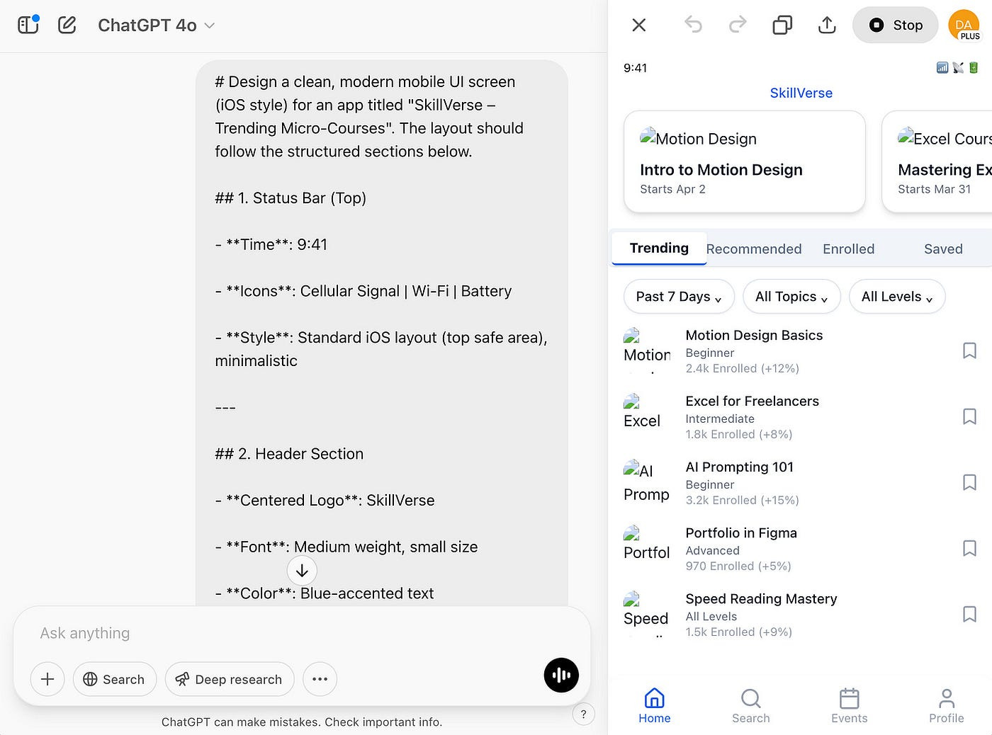This screenshot has height=735, width=992.
Task: Close the canvas preview panel
Action: 638,25
